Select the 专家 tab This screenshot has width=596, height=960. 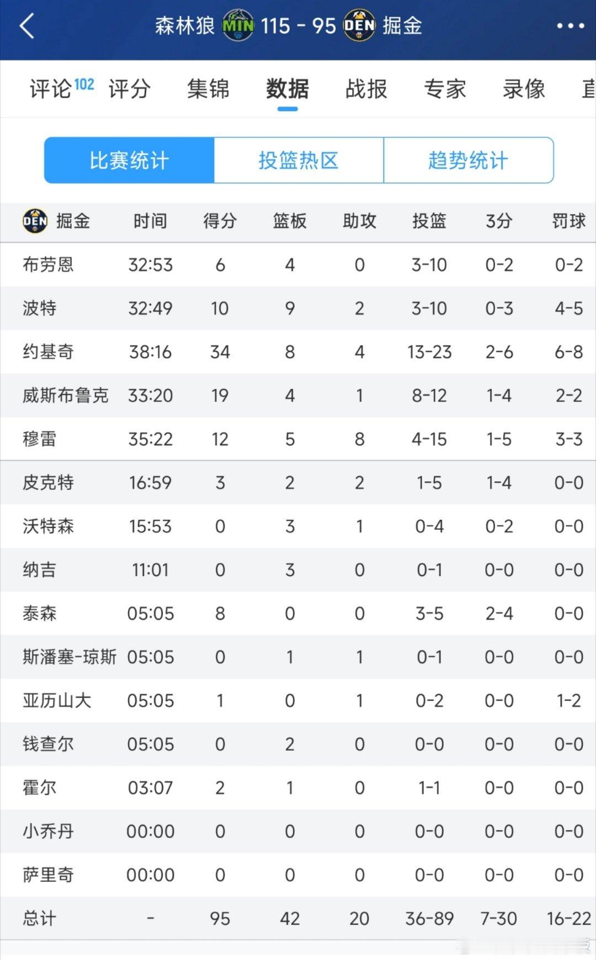445,89
